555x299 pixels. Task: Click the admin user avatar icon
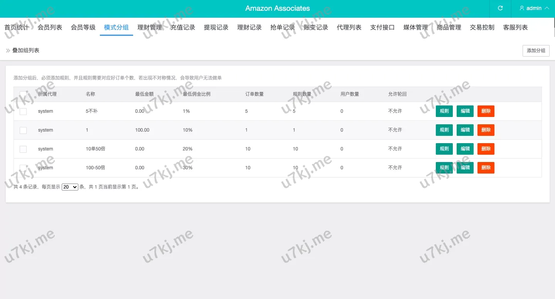tap(522, 8)
